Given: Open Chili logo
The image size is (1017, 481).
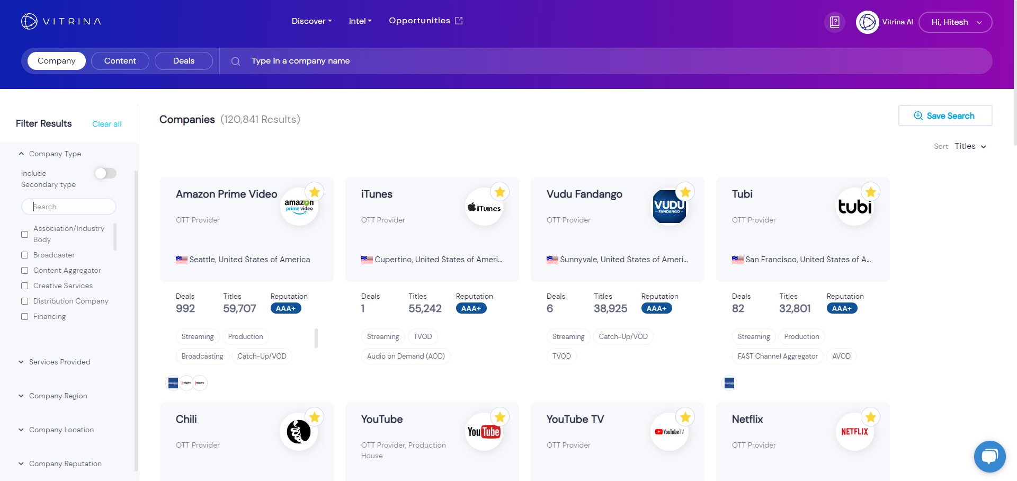Looking at the screenshot, I should click(x=299, y=432).
